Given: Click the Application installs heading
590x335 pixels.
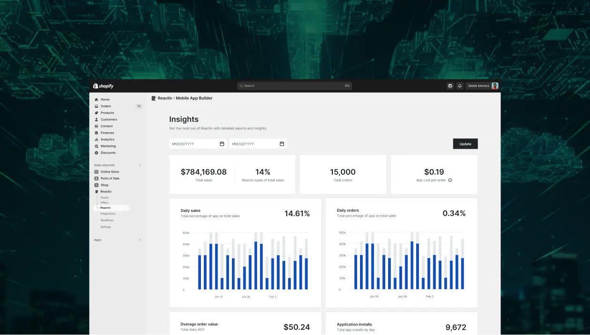Looking at the screenshot, I should [x=354, y=325].
